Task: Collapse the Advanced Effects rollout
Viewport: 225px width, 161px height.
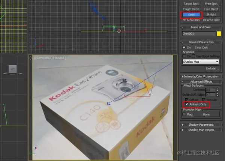Action: (x=201, y=81)
